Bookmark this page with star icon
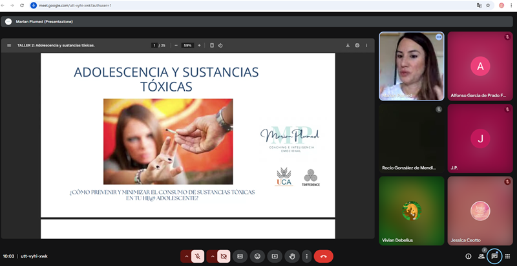This screenshot has height=266, width=517. coord(488,6)
